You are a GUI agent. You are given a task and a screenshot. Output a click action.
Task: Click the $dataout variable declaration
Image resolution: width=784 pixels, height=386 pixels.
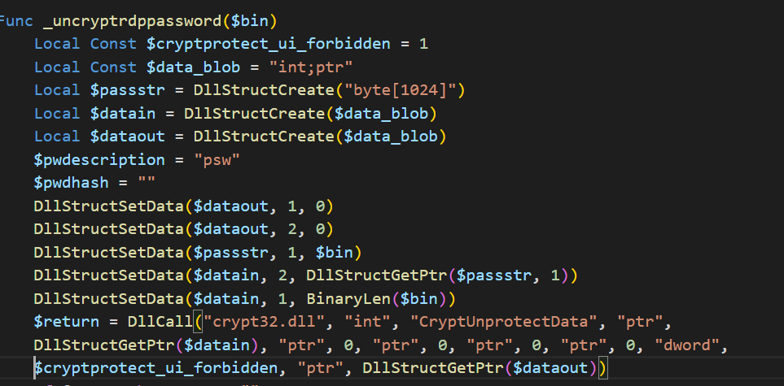128,137
